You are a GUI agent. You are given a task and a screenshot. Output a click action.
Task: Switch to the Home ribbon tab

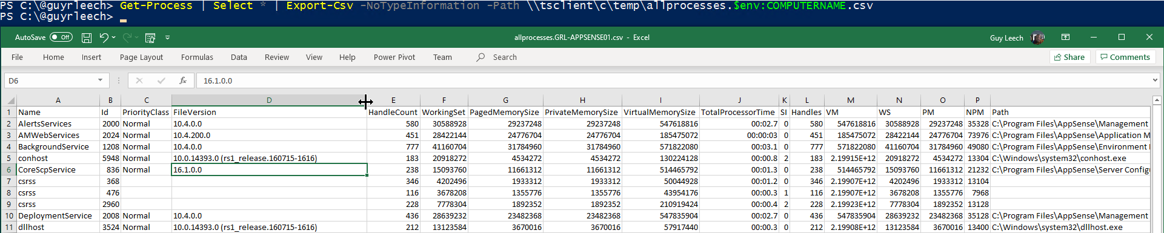point(53,57)
